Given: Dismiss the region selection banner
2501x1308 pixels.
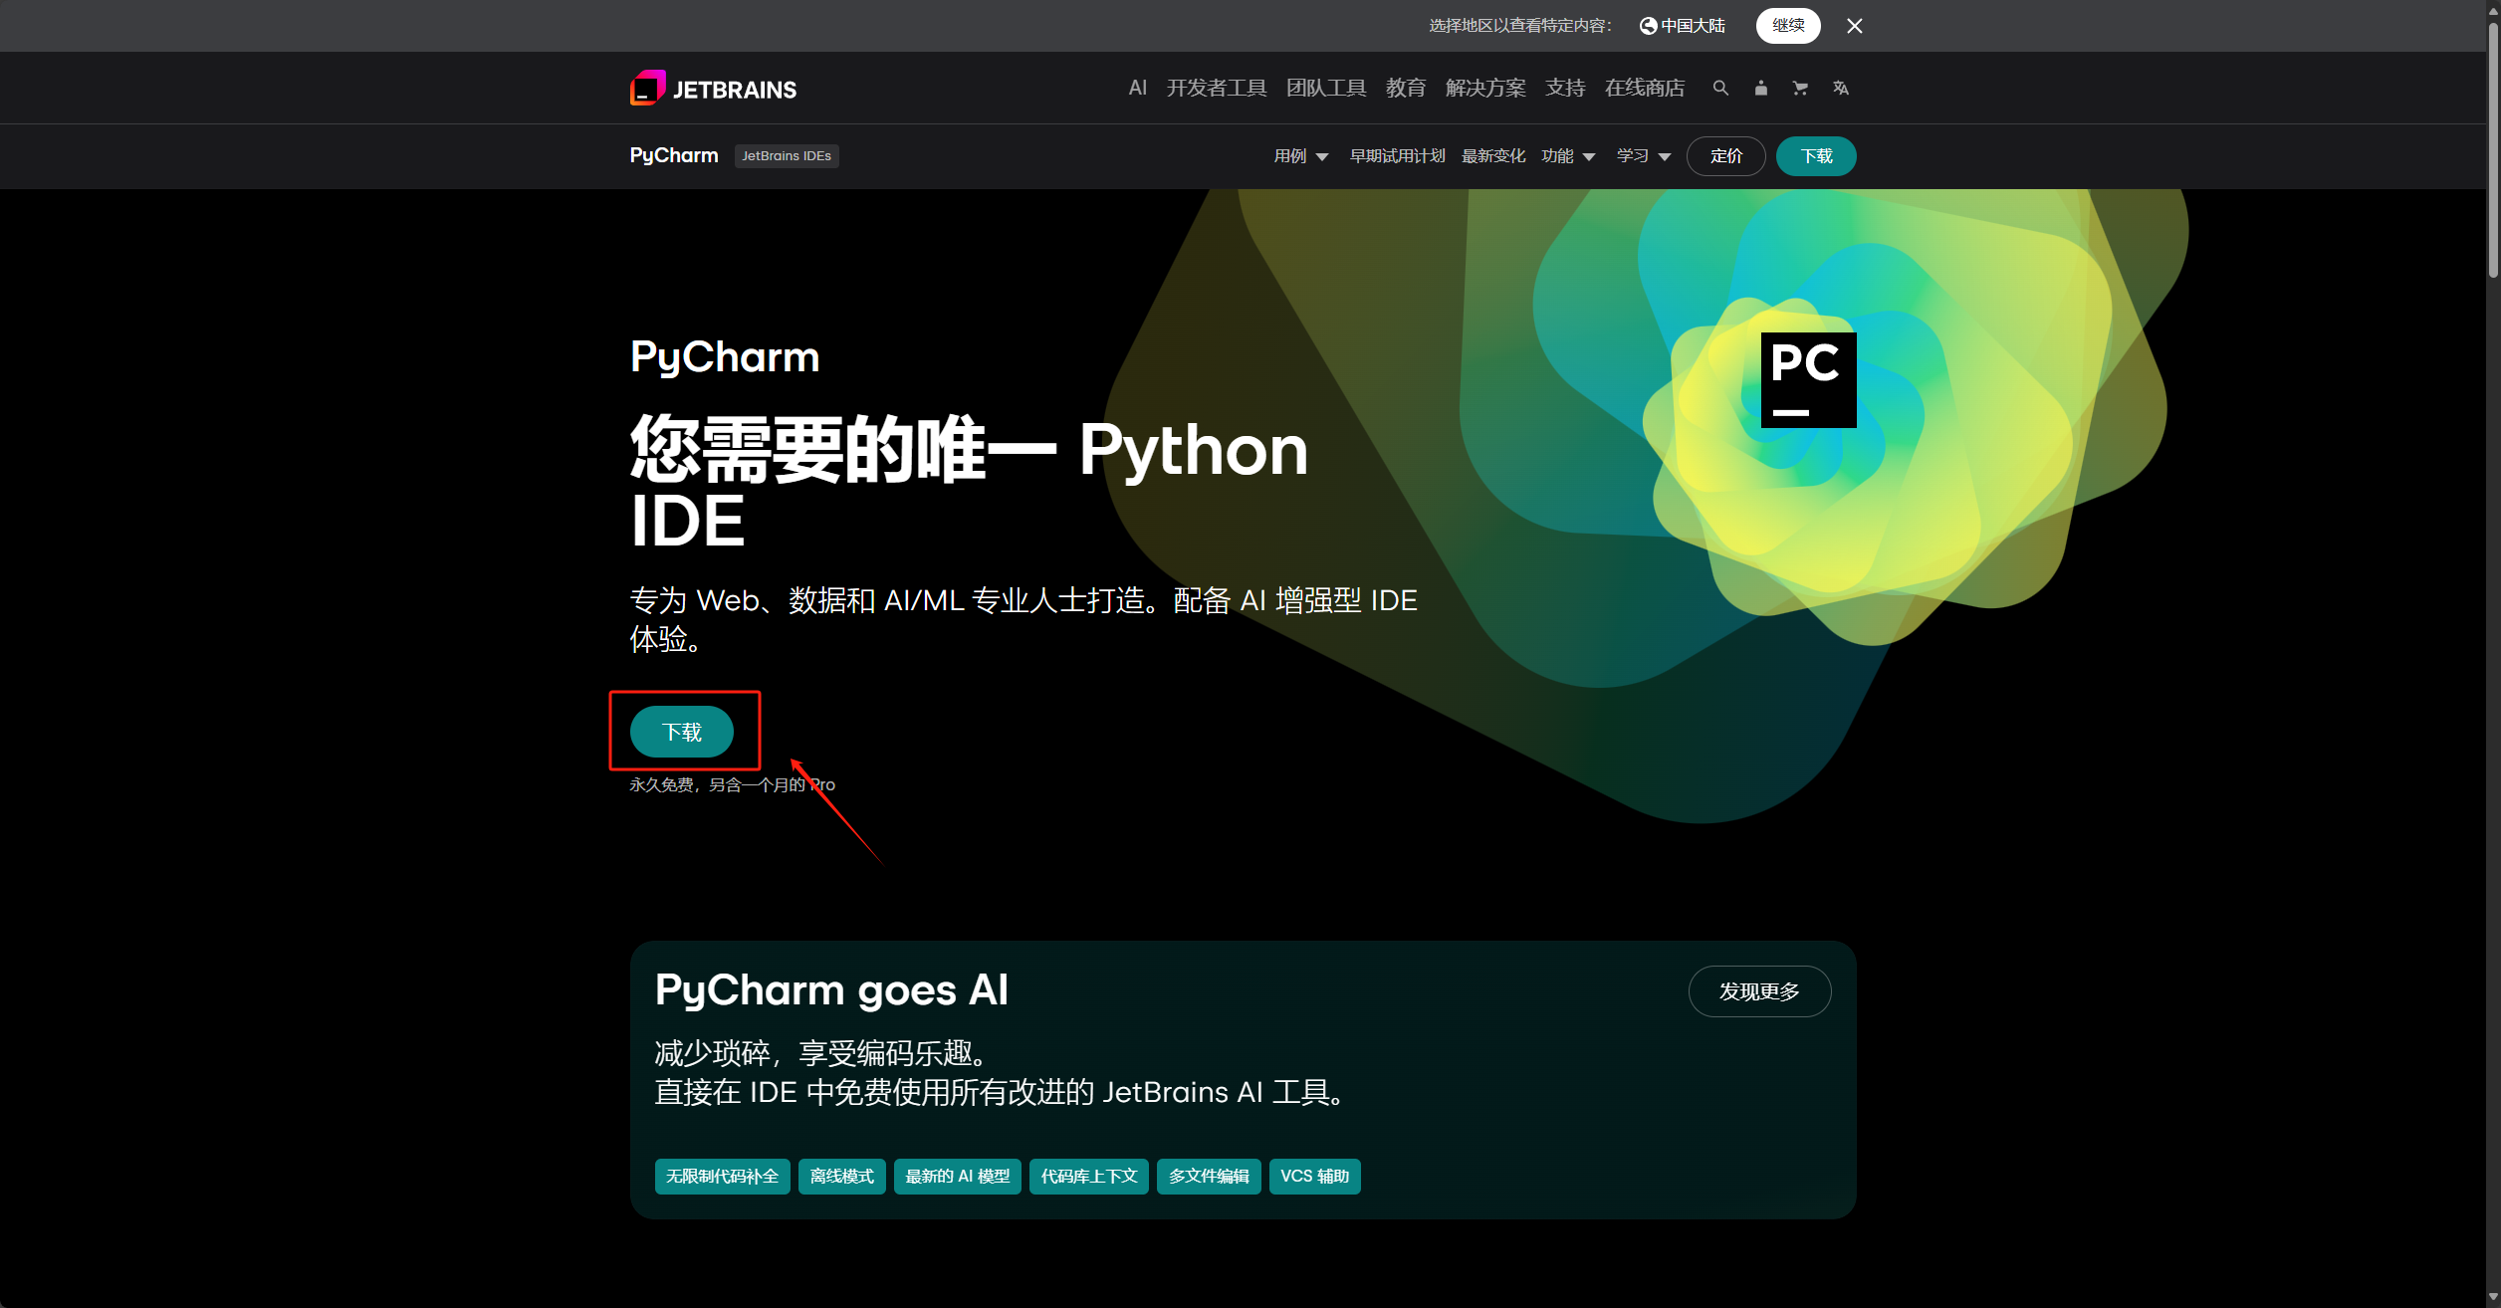Looking at the screenshot, I should point(1854,25).
